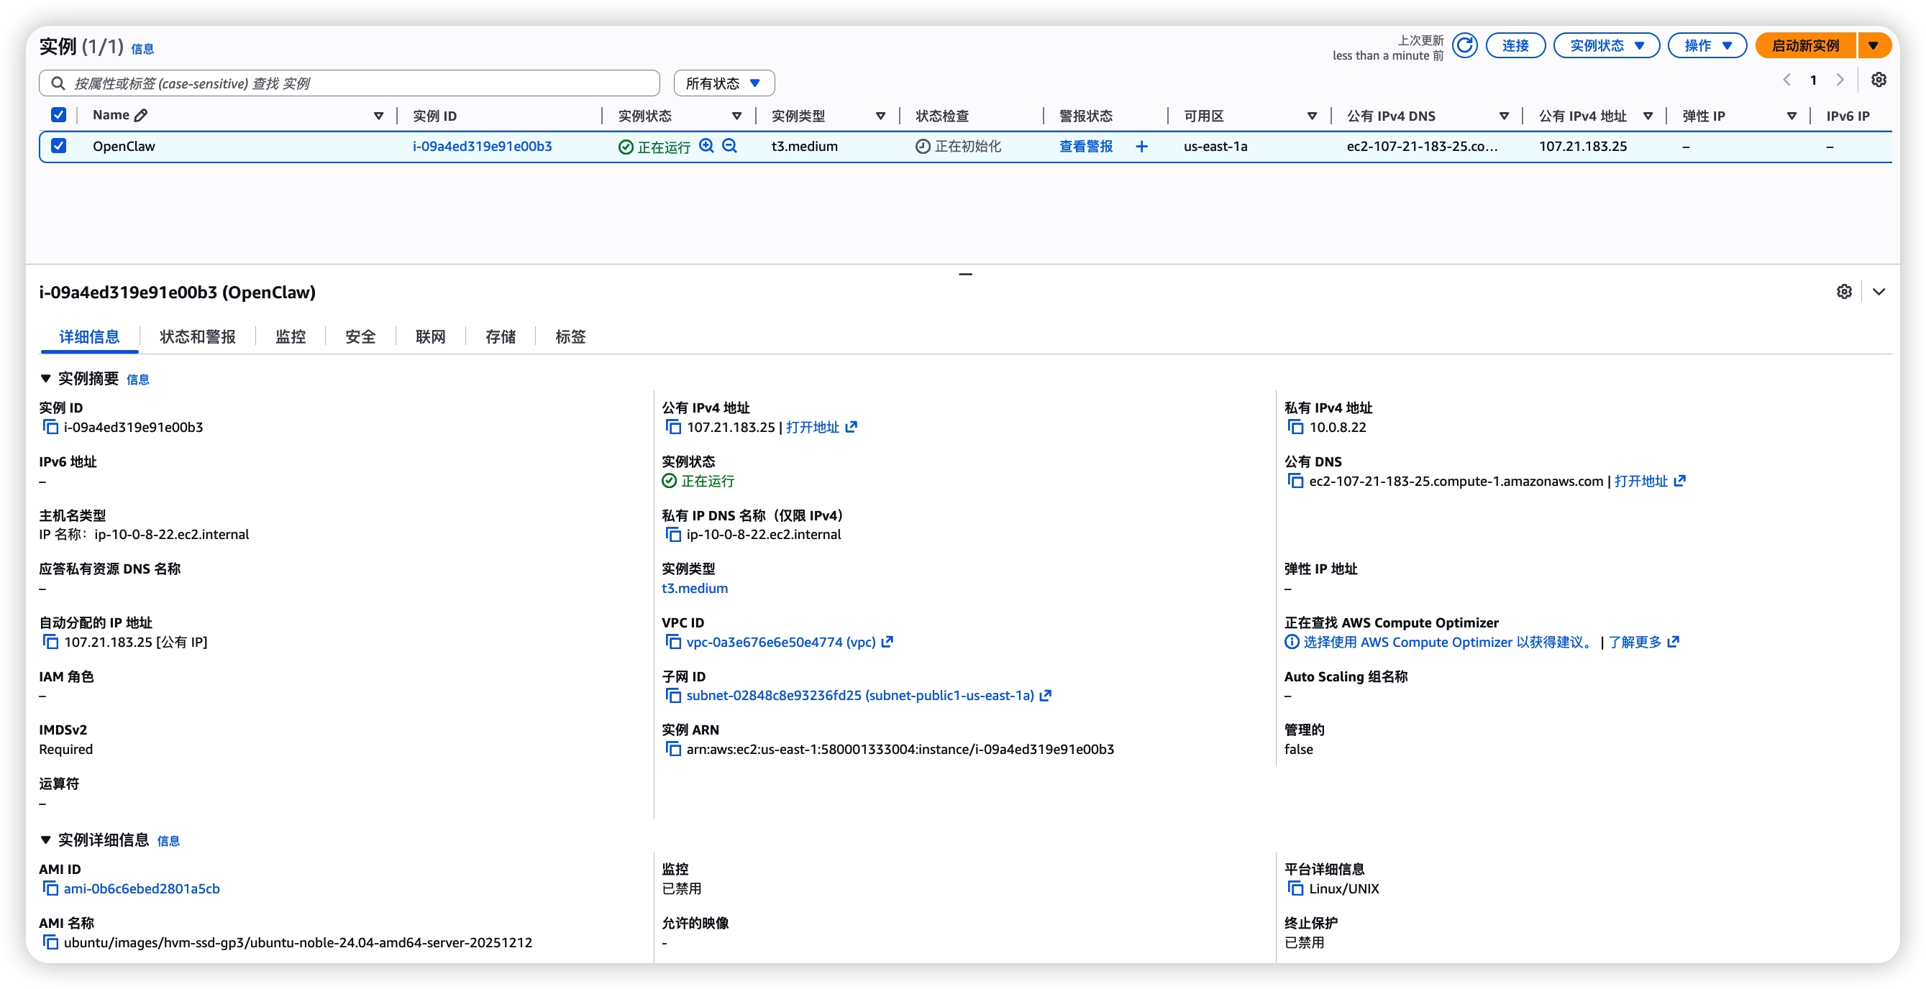Add alarm with the plus icon
Viewport: 1926px width, 989px height.
click(1141, 147)
